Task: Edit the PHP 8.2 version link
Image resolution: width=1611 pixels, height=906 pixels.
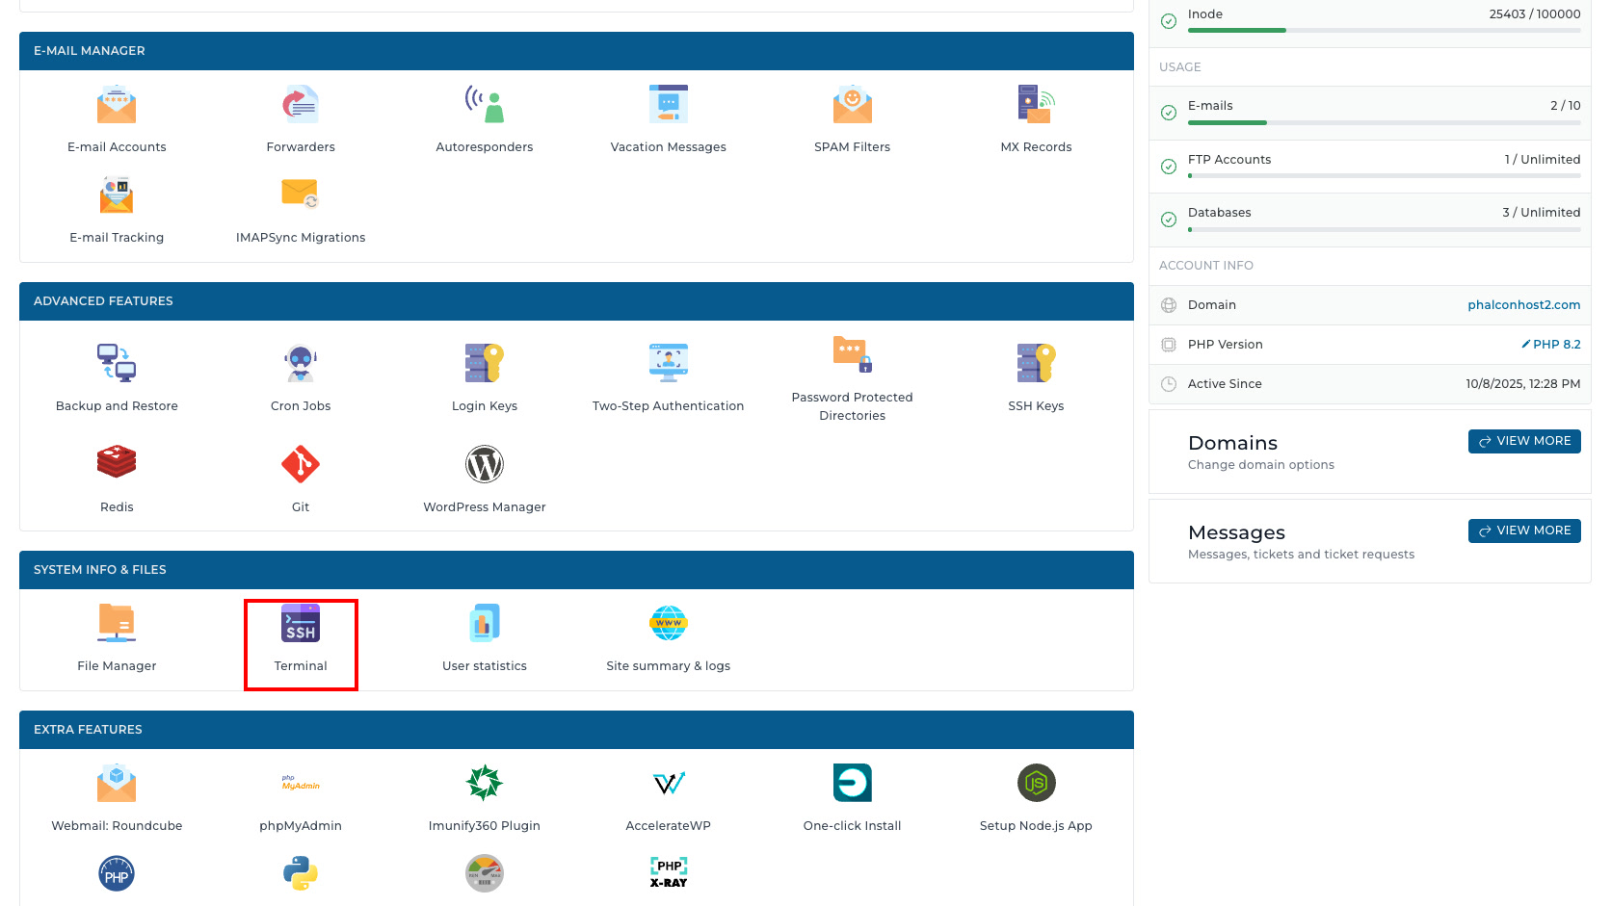Action: tap(1551, 345)
